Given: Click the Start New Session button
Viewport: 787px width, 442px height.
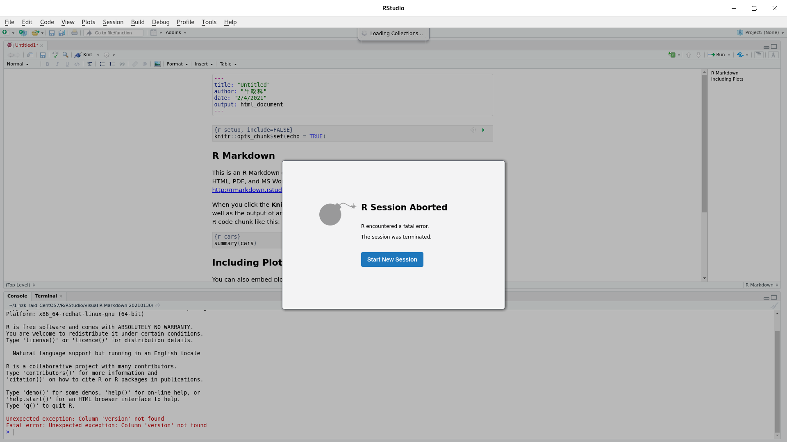Looking at the screenshot, I should point(392,259).
